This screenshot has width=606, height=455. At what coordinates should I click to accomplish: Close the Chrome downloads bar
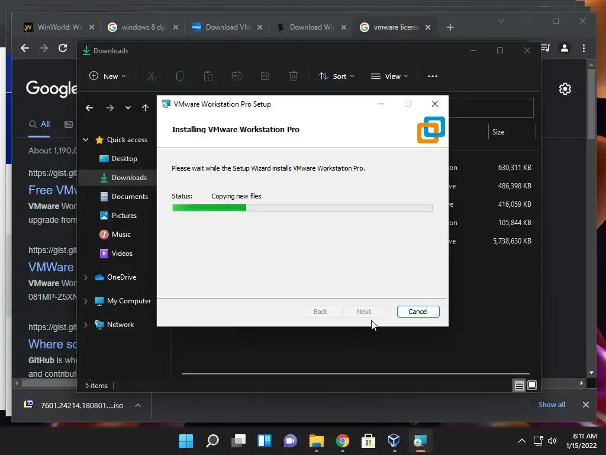pyautogui.click(x=585, y=405)
